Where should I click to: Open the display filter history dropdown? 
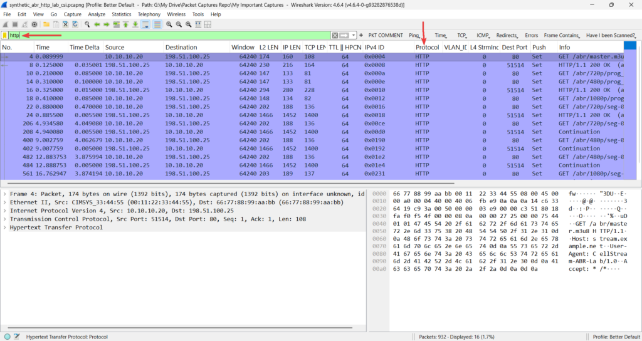[x=354, y=36]
